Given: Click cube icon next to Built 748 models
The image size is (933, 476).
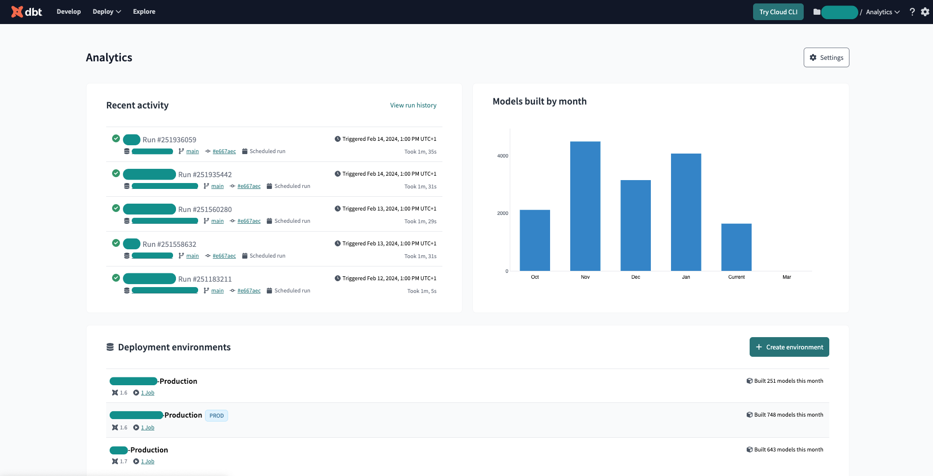Looking at the screenshot, I should 750,415.
